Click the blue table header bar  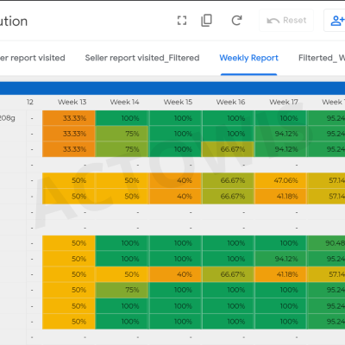(x=172, y=88)
